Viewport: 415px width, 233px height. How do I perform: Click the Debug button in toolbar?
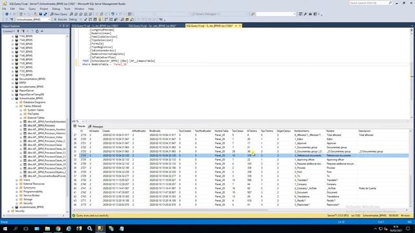click(x=73, y=19)
